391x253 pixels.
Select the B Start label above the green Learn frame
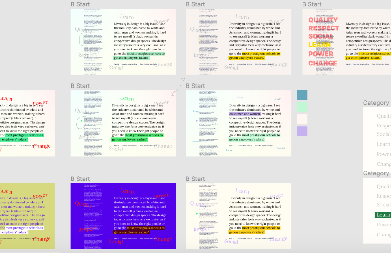point(80,86)
